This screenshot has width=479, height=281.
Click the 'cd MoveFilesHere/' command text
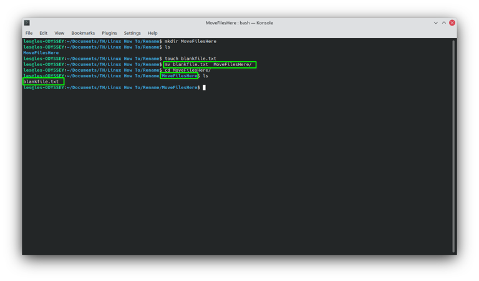[188, 70]
